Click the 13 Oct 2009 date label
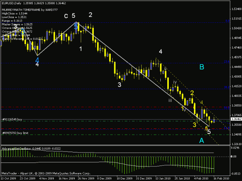The image size is (242, 181). [9, 178]
